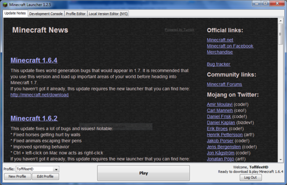Viewport: 287px width, 185px height.
Task: Click the Powered by Tumblr link
Action: tap(179, 30)
